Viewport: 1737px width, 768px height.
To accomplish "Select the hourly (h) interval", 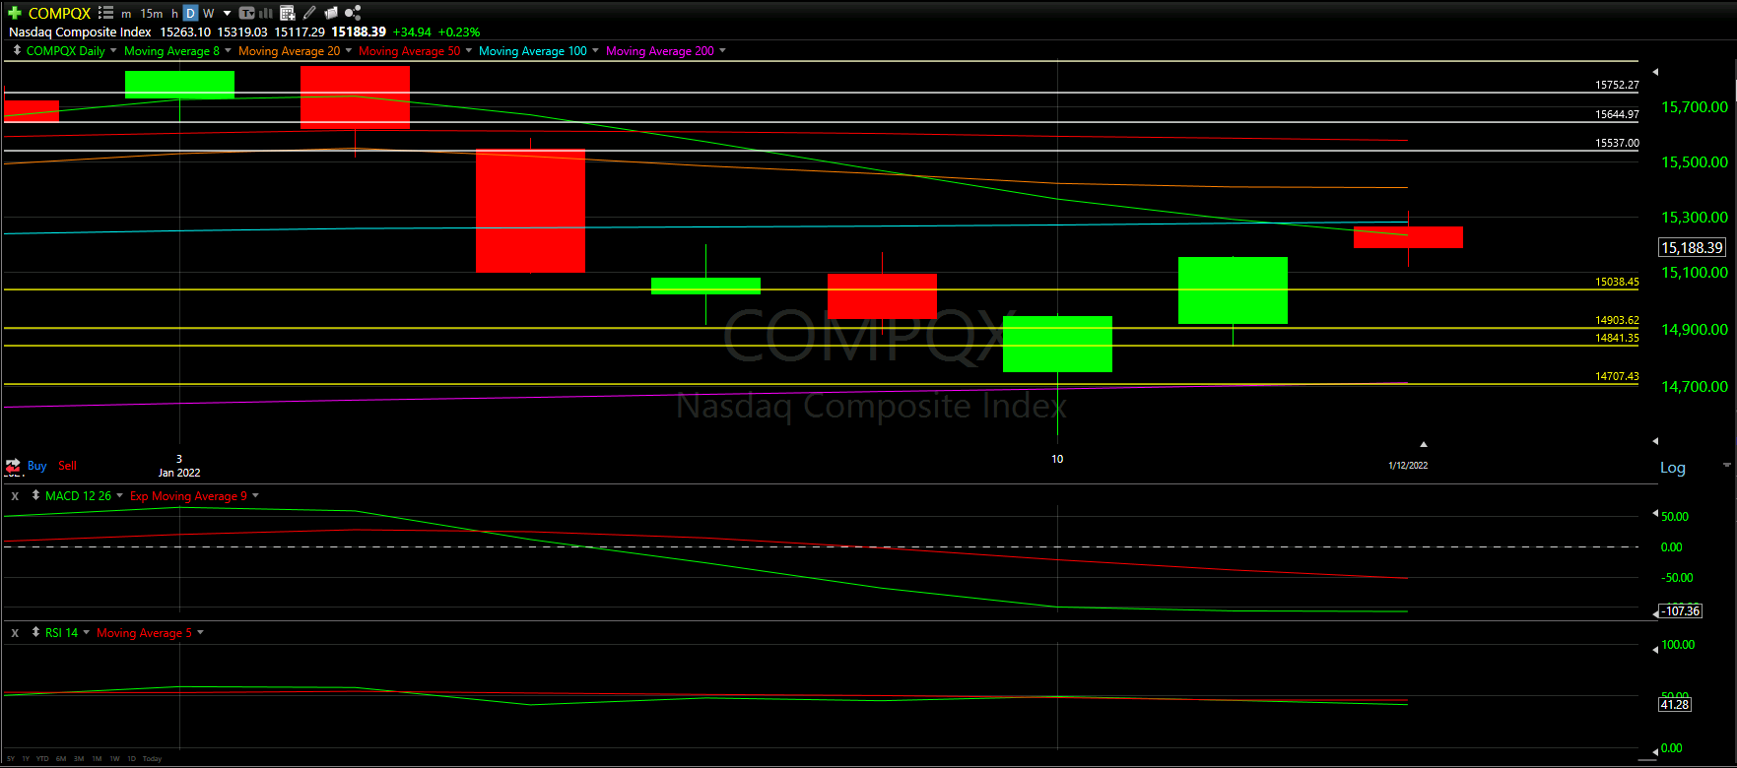I will click(174, 14).
